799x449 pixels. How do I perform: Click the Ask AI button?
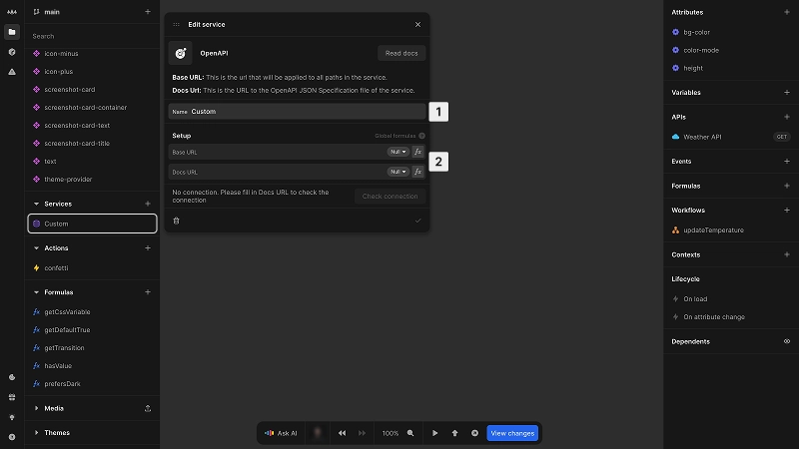pos(281,433)
